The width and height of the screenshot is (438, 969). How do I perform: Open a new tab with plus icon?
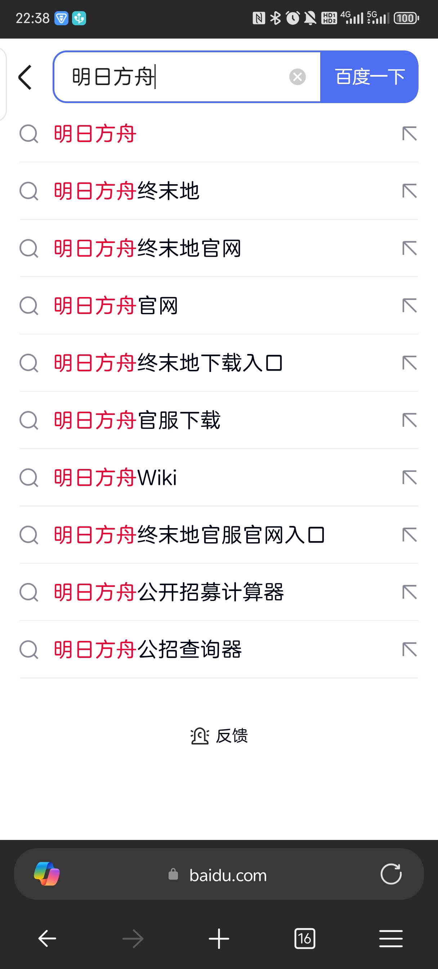(x=219, y=938)
